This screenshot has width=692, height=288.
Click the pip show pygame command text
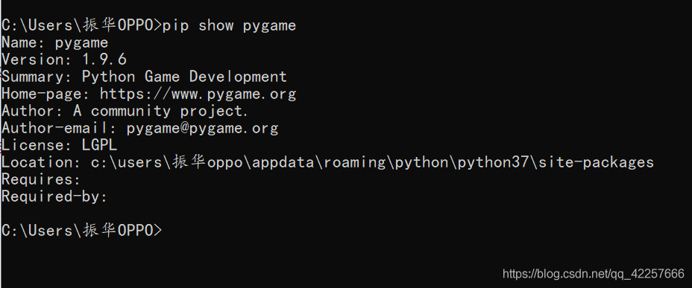coord(229,25)
